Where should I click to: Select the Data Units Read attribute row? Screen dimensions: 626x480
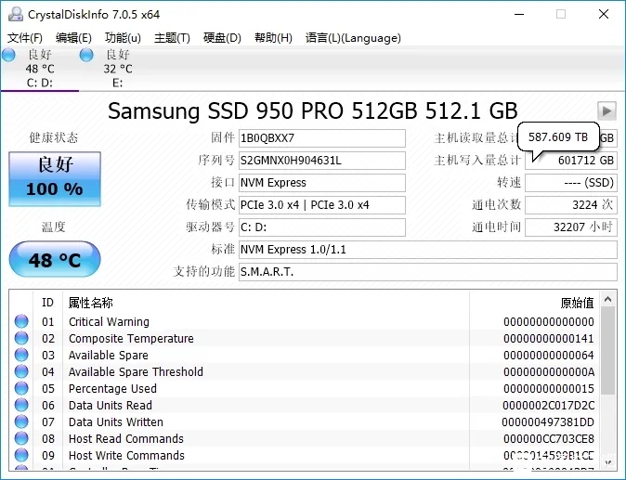[304, 406]
